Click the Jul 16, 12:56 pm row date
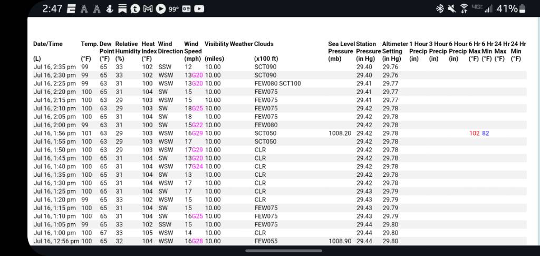 tap(56, 241)
